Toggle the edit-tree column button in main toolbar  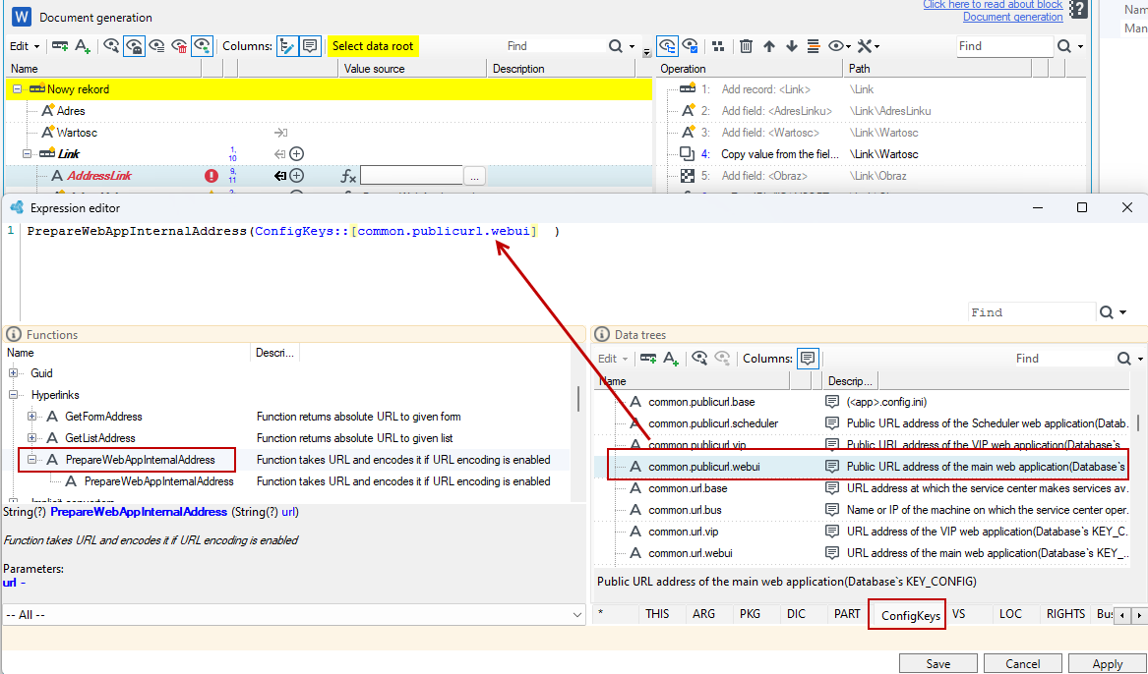[x=287, y=46]
